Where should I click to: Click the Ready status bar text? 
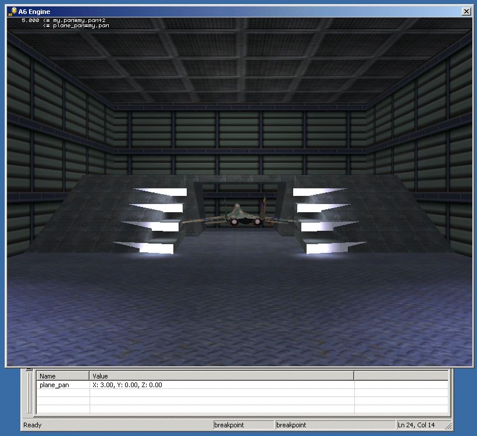click(x=33, y=425)
